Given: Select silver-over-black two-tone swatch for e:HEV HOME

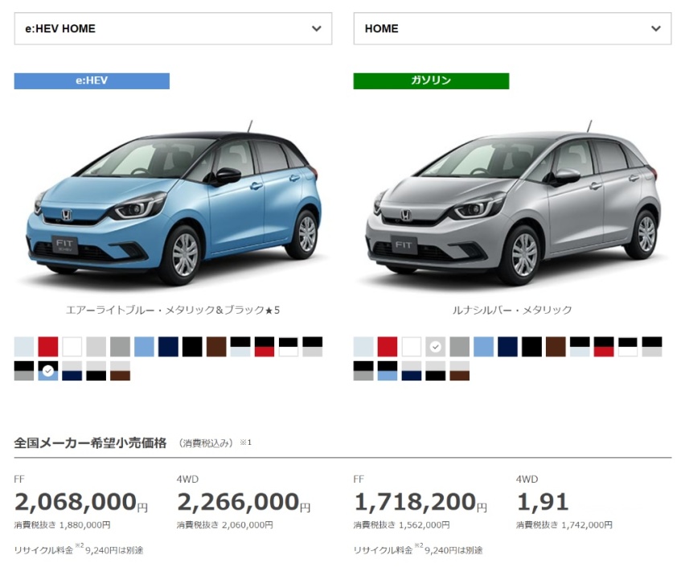Looking at the screenshot, I should [96, 371].
